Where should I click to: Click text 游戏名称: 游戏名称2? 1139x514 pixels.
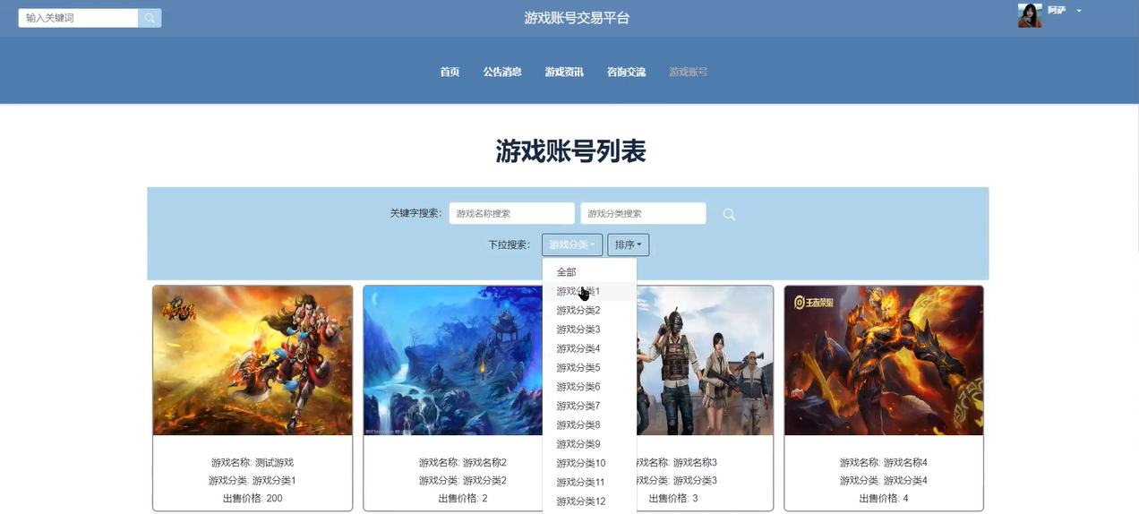click(x=463, y=463)
